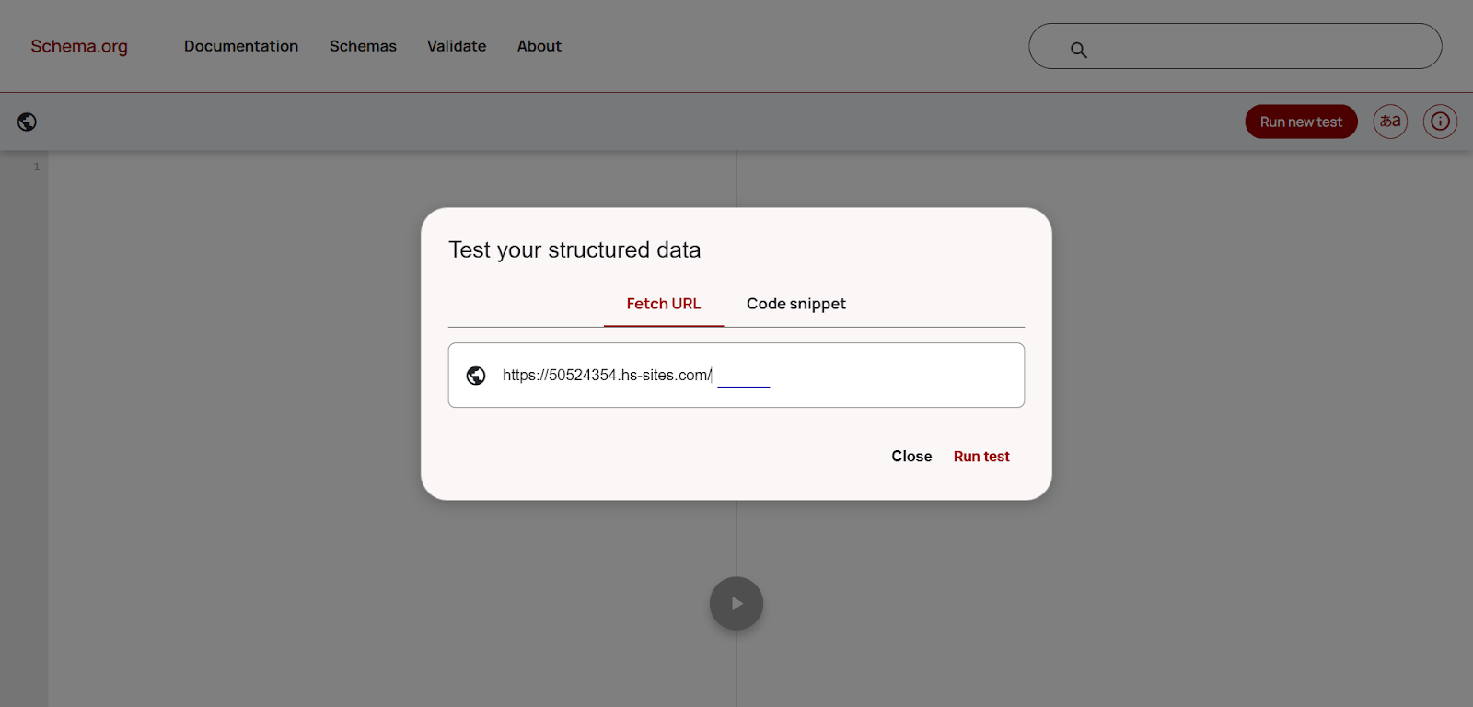Open the Documentation nav item
1473x707 pixels.
pos(241,46)
